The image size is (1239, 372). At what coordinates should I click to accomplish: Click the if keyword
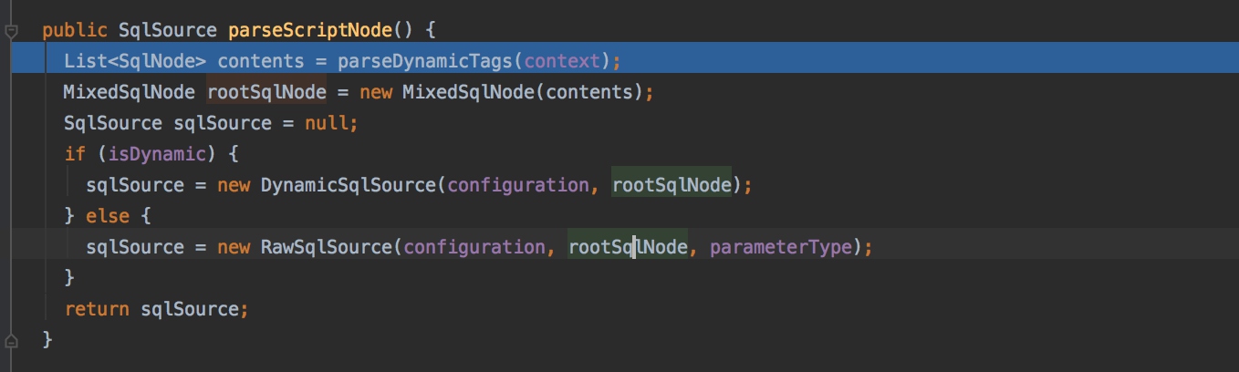[74, 154]
